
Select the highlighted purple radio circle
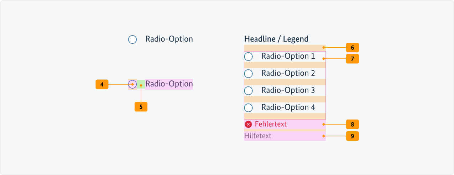pyautogui.click(x=132, y=84)
